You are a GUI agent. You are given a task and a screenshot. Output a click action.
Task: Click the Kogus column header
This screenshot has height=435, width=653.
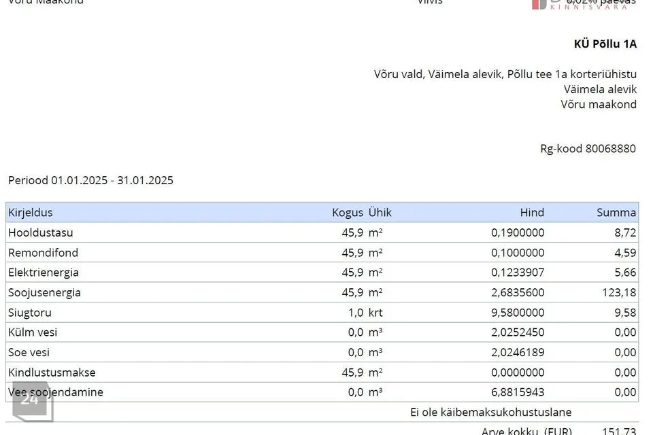347,212
